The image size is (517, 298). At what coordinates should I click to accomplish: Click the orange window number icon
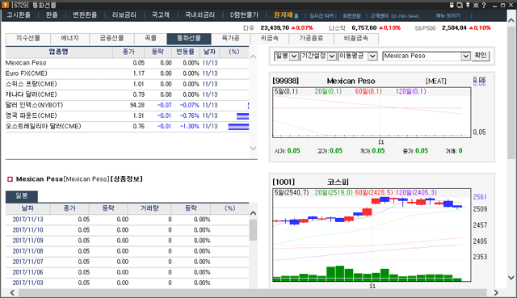[6, 5]
